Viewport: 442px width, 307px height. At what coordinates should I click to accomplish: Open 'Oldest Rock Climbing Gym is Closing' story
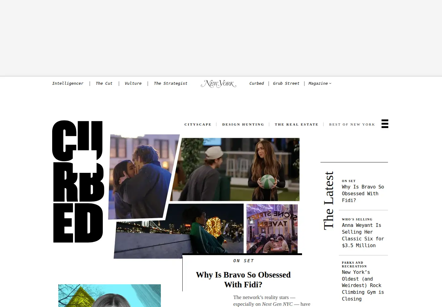pyautogui.click(x=363, y=286)
